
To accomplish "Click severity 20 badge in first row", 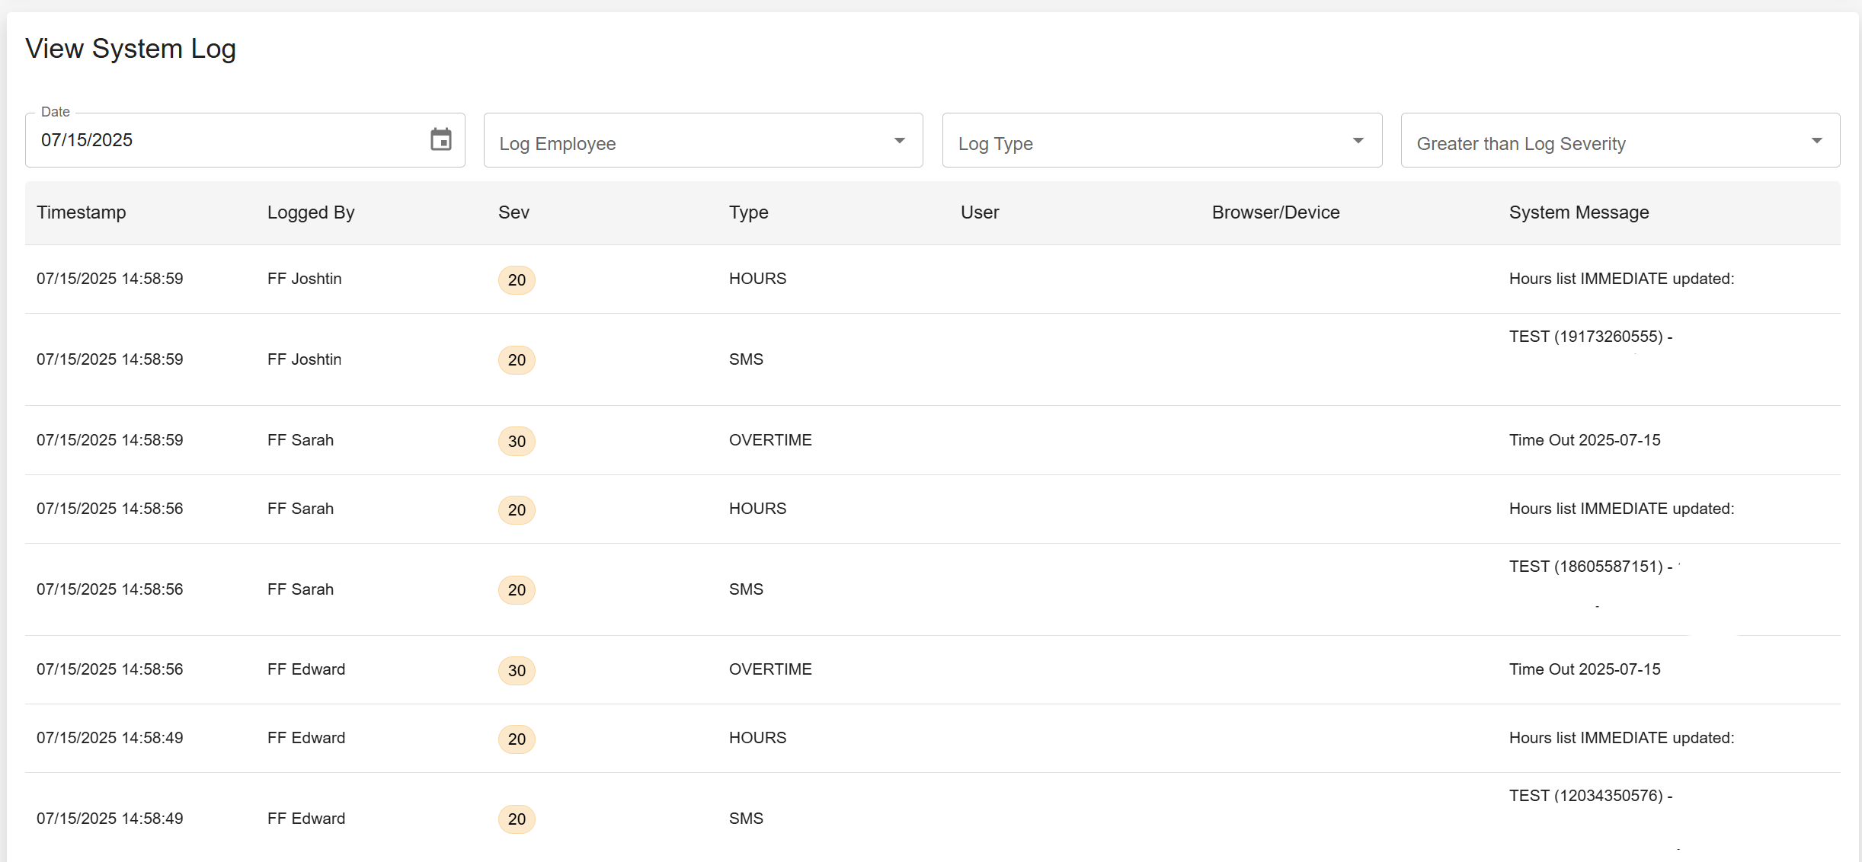I will (x=517, y=280).
